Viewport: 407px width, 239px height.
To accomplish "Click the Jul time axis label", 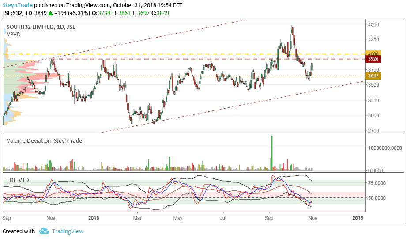I will pyautogui.click(x=223, y=218).
